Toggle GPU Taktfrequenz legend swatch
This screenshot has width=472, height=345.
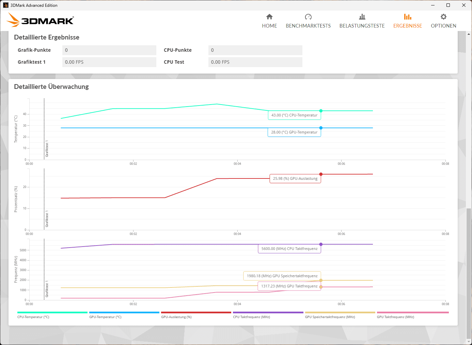[x=413, y=312]
